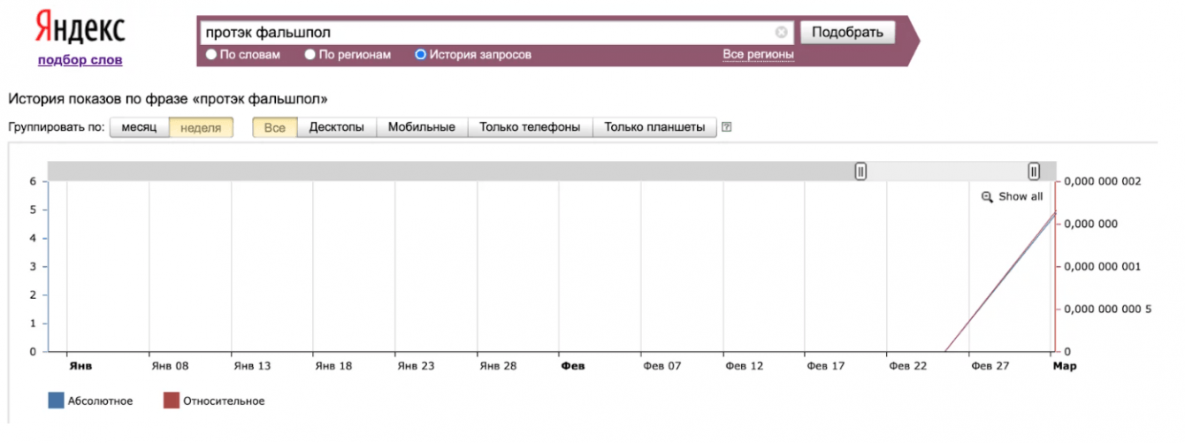Group results by неделя
Viewport: 1185px width, 443px height.
pos(201,127)
